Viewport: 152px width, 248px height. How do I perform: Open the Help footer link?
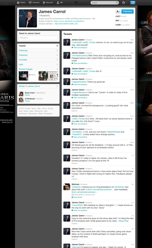39,109
